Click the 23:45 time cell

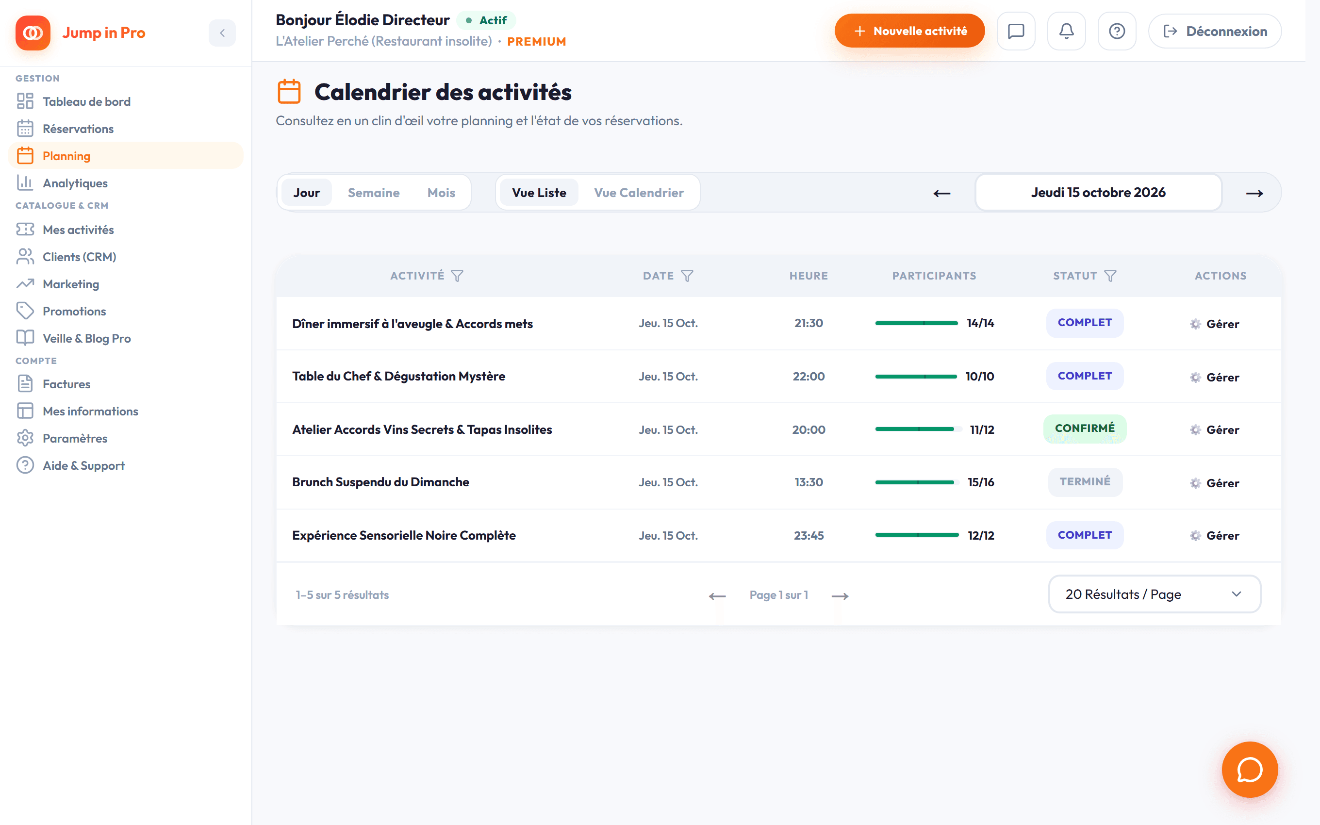[808, 535]
